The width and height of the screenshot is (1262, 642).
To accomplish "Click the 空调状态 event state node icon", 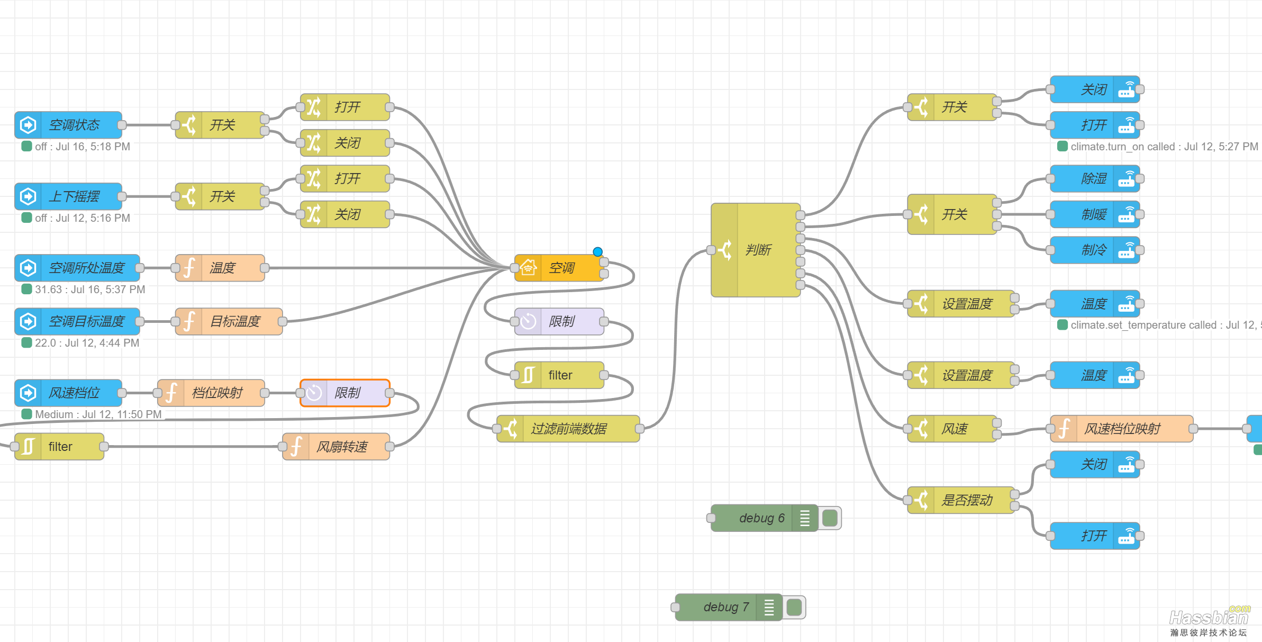I will (28, 125).
